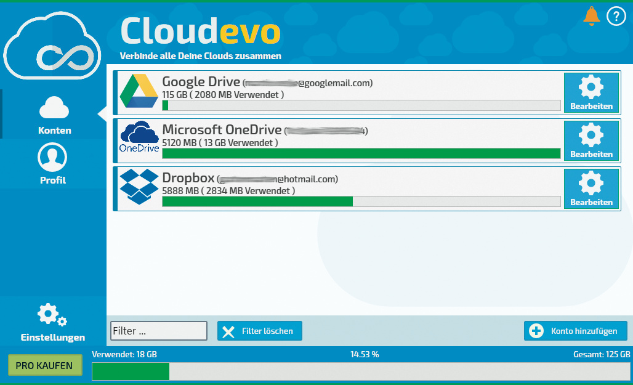The width and height of the screenshot is (633, 385).
Task: Select the Google Drive account title
Action: point(201,81)
